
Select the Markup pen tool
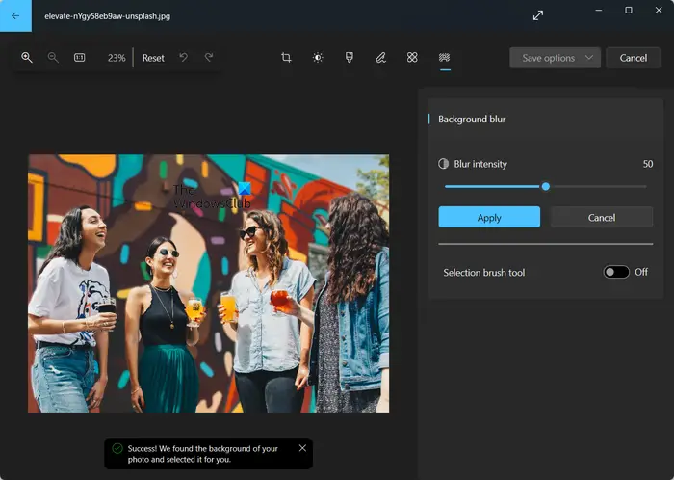point(380,58)
